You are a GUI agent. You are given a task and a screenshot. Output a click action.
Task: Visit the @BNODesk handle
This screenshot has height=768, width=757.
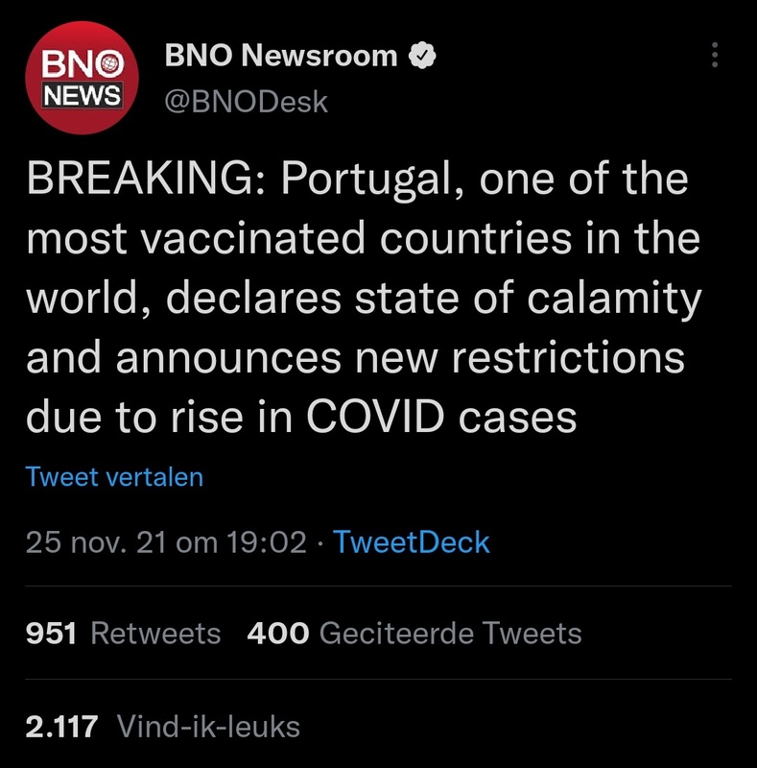coord(248,101)
